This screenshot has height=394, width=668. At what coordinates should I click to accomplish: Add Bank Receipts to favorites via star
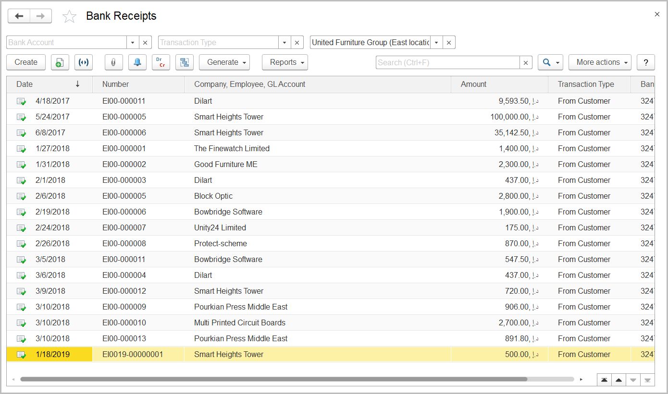point(70,16)
